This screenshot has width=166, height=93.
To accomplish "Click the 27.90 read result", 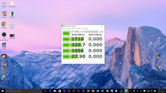I will 78,56.
